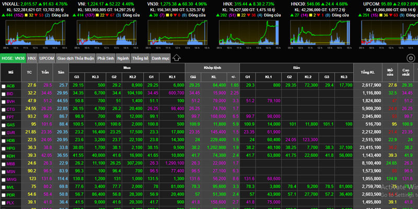Screen dimensions: 418x209
Task: Check the box beside FPT ticker
Action: [x=4, y=117]
